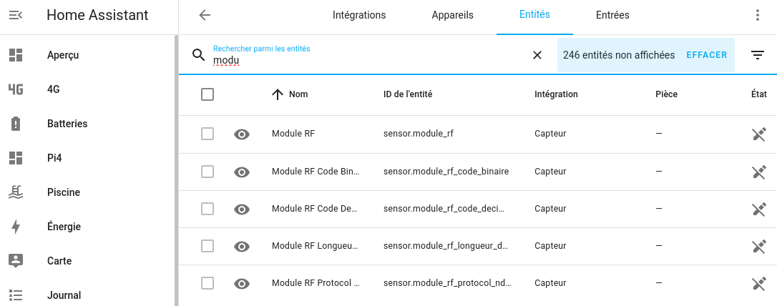This screenshot has height=306, width=777.
Task: Open the Piscine dashboard
Action: coord(88,192)
